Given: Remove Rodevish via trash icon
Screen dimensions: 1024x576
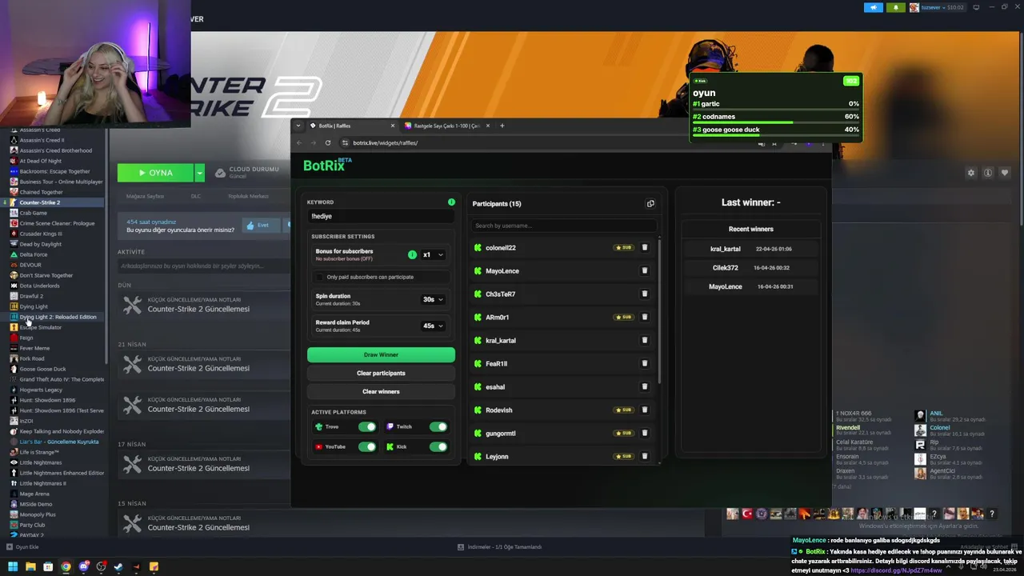Looking at the screenshot, I should coord(645,410).
